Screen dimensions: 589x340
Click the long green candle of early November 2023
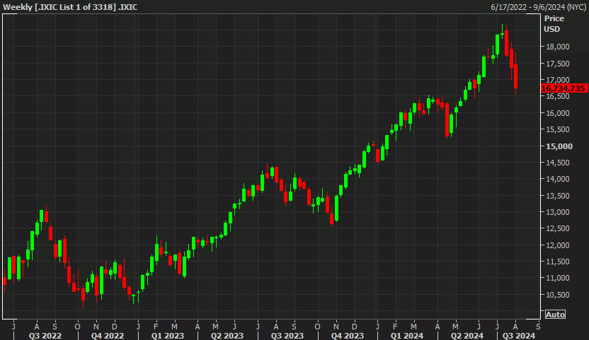click(x=336, y=209)
